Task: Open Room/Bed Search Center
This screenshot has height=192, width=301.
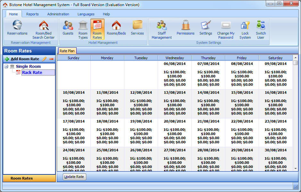Action: click(43, 29)
